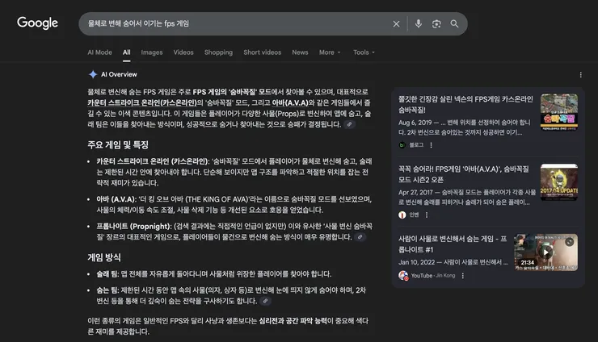Expand the More dropdown
The width and height of the screenshot is (598, 342).
pos(330,52)
